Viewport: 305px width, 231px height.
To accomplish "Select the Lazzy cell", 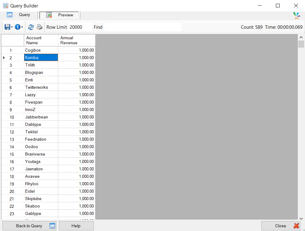I will point(41,95).
